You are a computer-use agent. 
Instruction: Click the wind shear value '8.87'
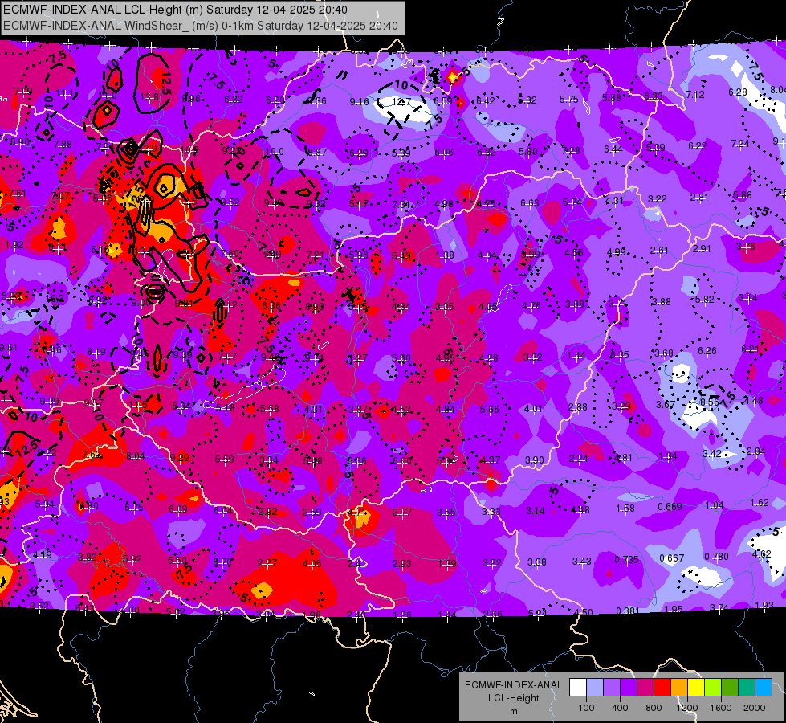[x=317, y=152]
